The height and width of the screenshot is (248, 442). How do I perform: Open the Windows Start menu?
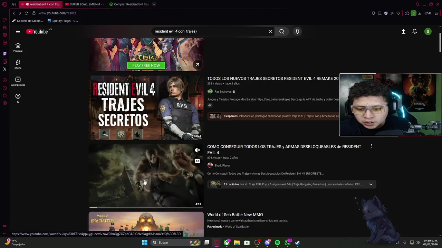[145, 242]
